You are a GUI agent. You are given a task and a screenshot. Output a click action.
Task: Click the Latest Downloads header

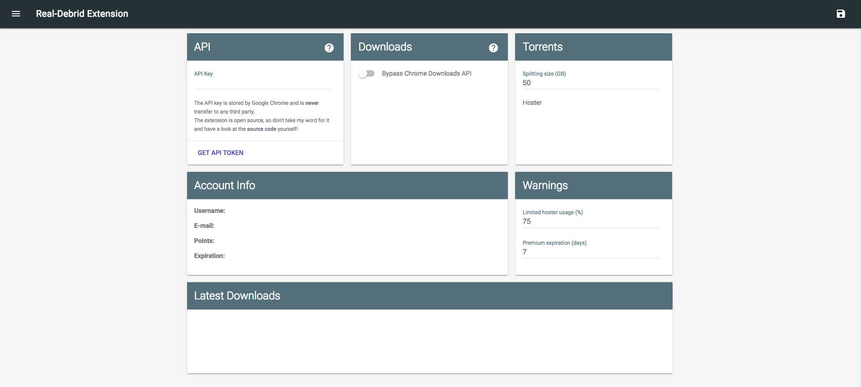tap(429, 296)
